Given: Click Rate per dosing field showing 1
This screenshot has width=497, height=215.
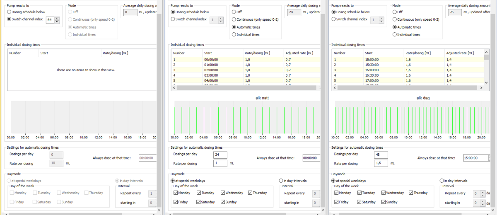Looking at the screenshot, I should tap(220, 163).
